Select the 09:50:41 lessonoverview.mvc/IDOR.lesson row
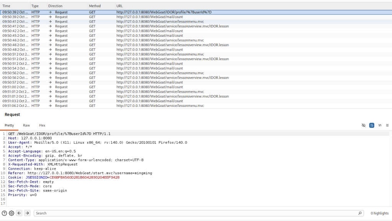Viewport: 392px width, 221px height. pyautogui.click(x=196, y=26)
